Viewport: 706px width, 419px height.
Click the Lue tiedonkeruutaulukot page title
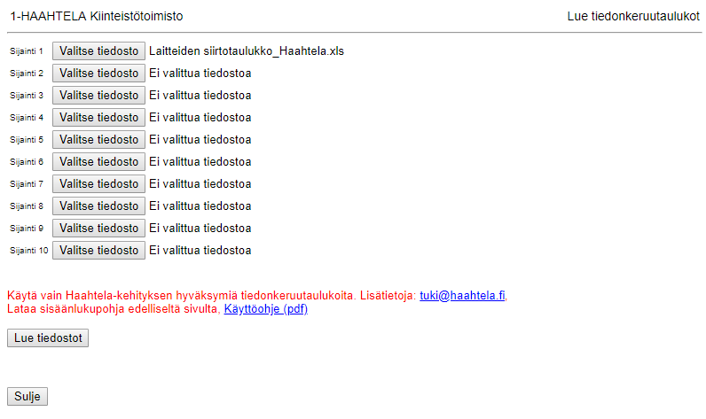tap(633, 17)
